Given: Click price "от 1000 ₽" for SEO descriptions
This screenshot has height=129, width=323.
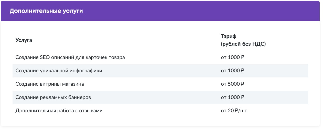Looking at the screenshot, I should click(232, 57).
